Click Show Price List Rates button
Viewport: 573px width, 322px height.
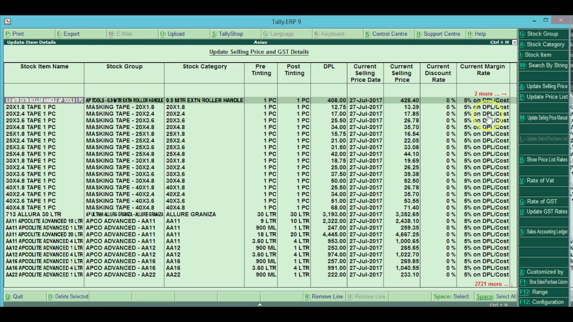(x=543, y=160)
